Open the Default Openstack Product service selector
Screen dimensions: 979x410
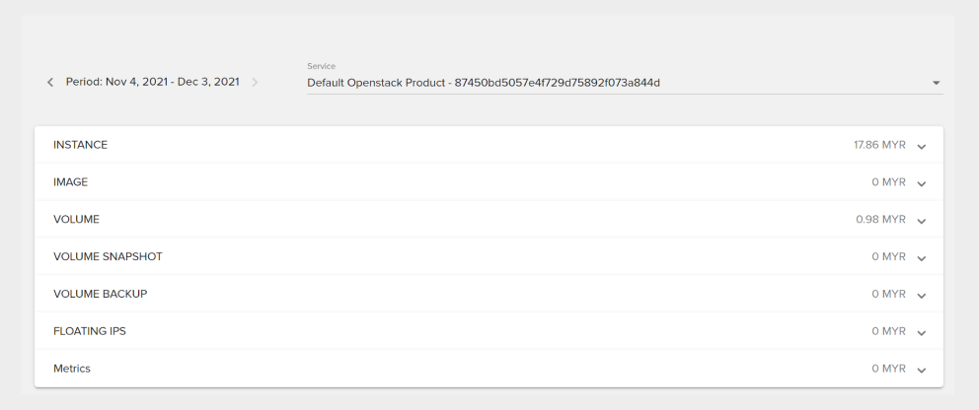(484, 82)
